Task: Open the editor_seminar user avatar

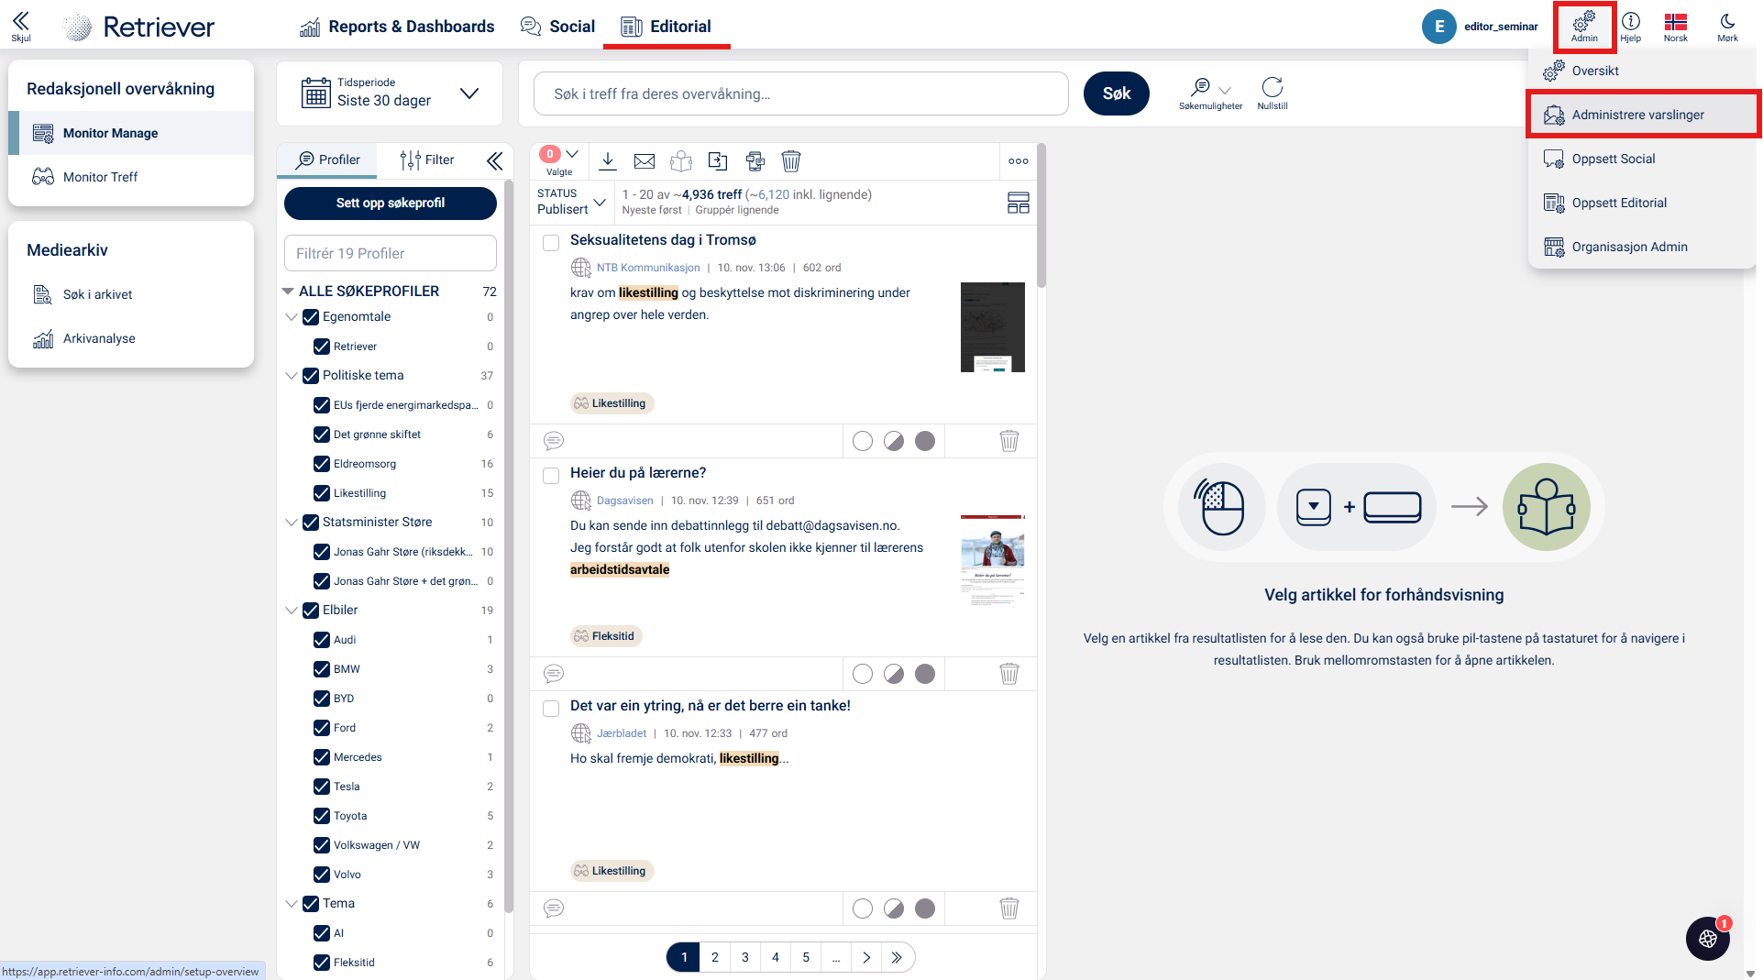Action: click(x=1439, y=27)
